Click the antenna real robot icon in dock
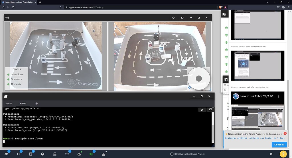 tap(67, 154)
